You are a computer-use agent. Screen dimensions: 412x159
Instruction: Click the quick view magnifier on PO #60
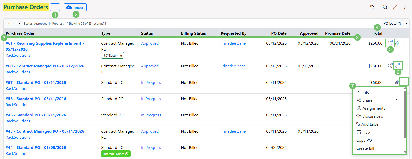click(x=390, y=66)
